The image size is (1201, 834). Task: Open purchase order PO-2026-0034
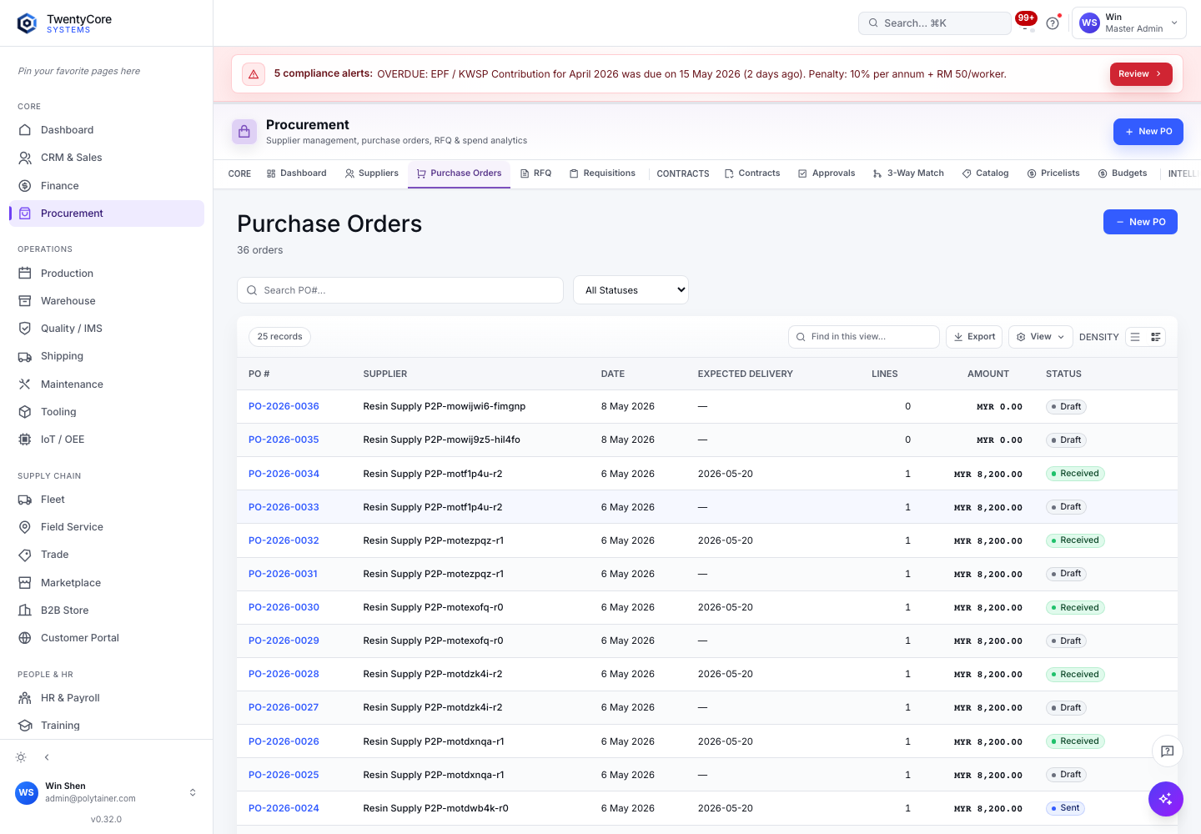(x=284, y=474)
